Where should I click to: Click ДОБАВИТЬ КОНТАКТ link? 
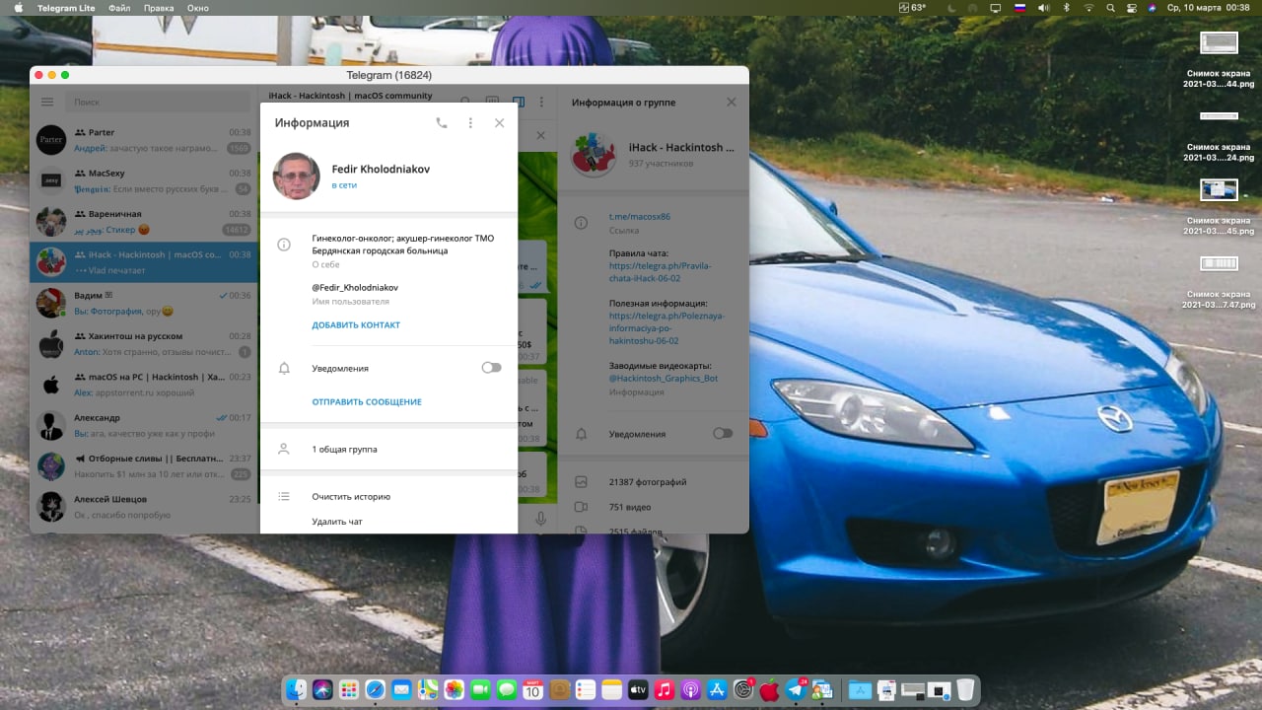356,325
